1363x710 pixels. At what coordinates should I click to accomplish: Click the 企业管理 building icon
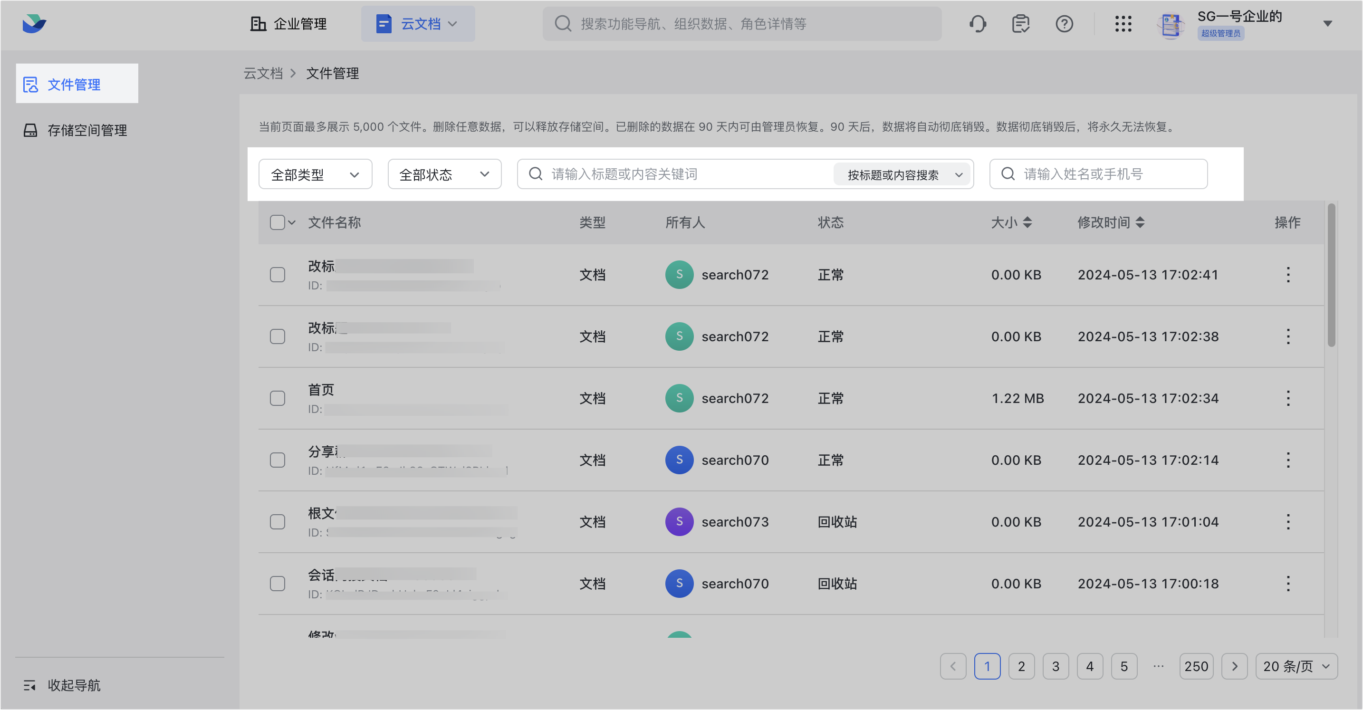(x=258, y=24)
